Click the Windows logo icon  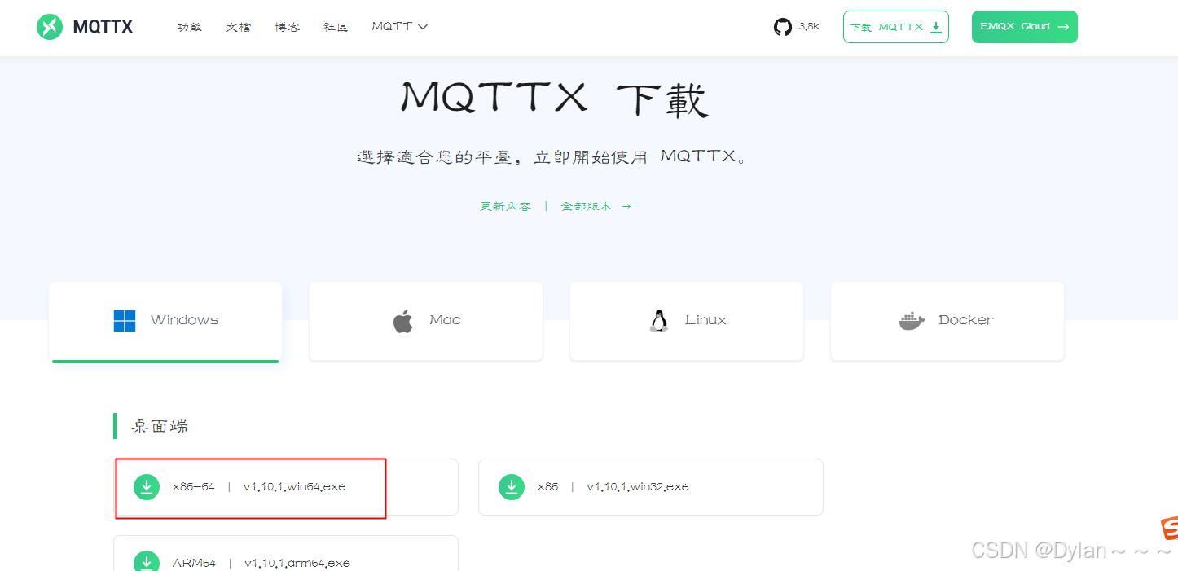pos(125,321)
